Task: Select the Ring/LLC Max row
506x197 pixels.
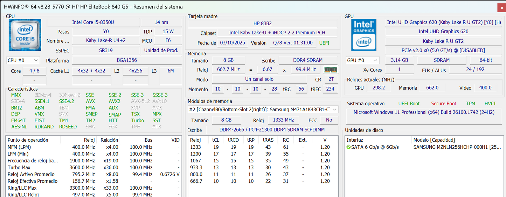Action: (x=94, y=188)
